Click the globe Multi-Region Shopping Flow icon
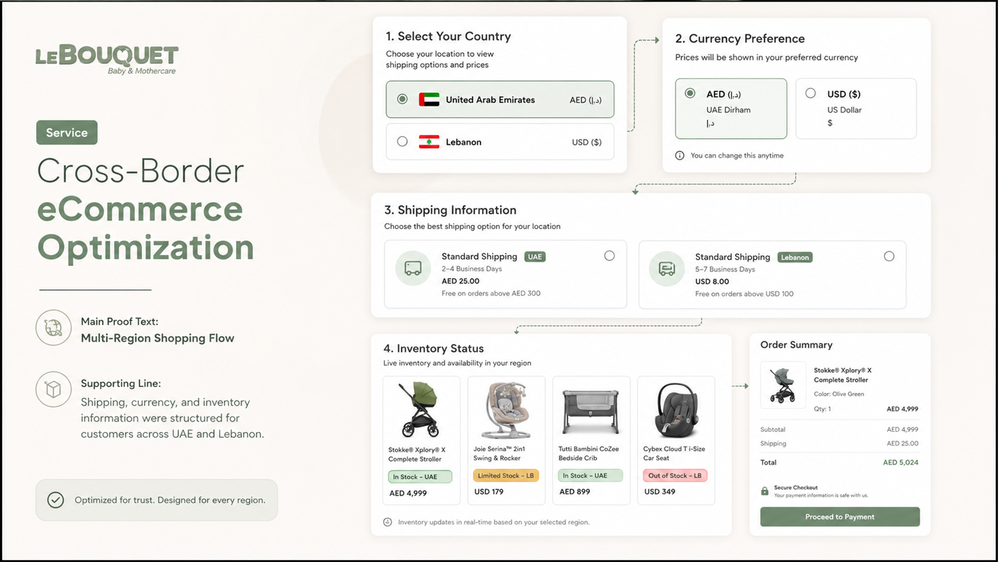Image resolution: width=999 pixels, height=562 pixels. point(54,328)
